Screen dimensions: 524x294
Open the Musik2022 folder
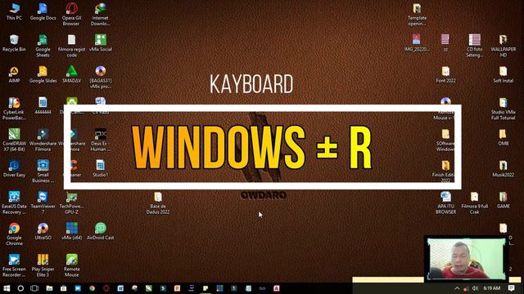point(503,169)
